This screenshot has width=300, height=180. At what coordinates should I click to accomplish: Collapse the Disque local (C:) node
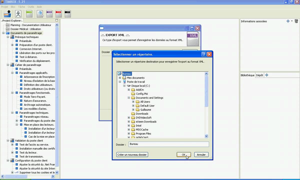[x=124, y=86]
